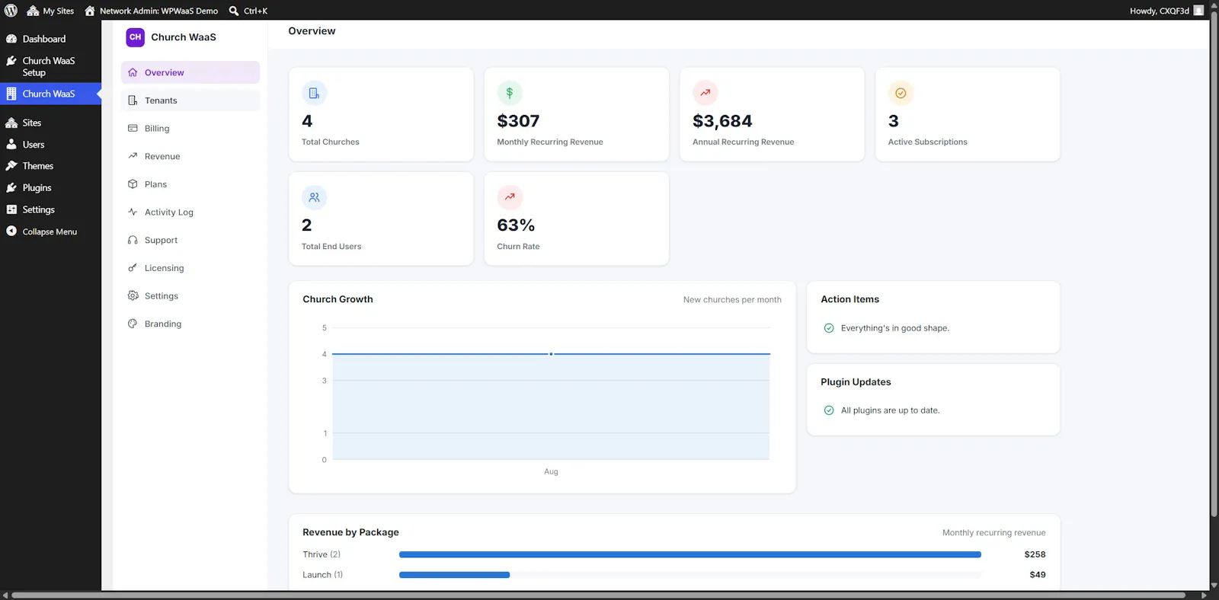Open the My Sites menu

coord(50,11)
